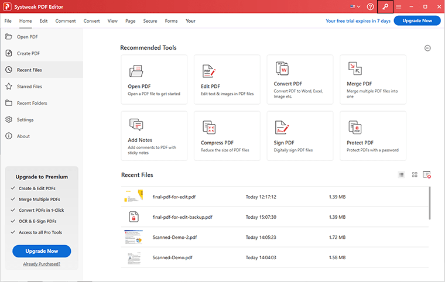The height and width of the screenshot is (282, 445).
Task: Click the 1.72 MB file size
Action: point(337,238)
